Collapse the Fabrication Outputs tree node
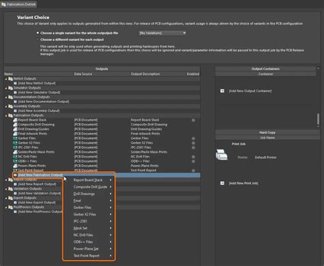The width and height of the screenshot is (324, 266). point(6,115)
